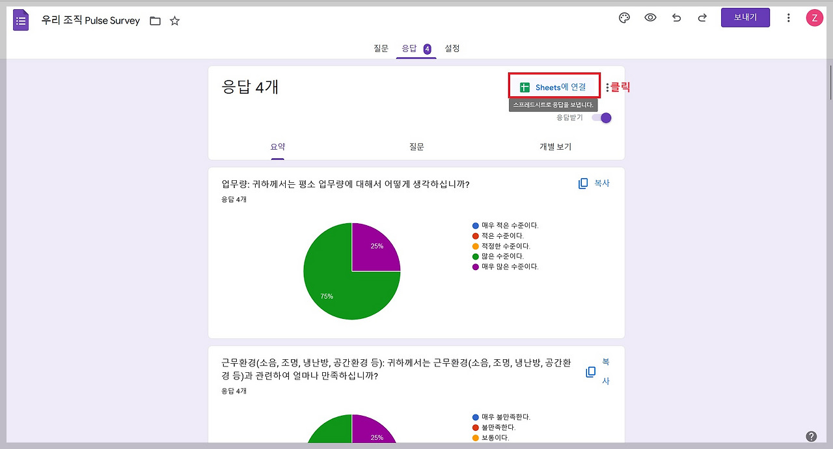
Task: Switch to the 응답 tab
Action: 416,49
